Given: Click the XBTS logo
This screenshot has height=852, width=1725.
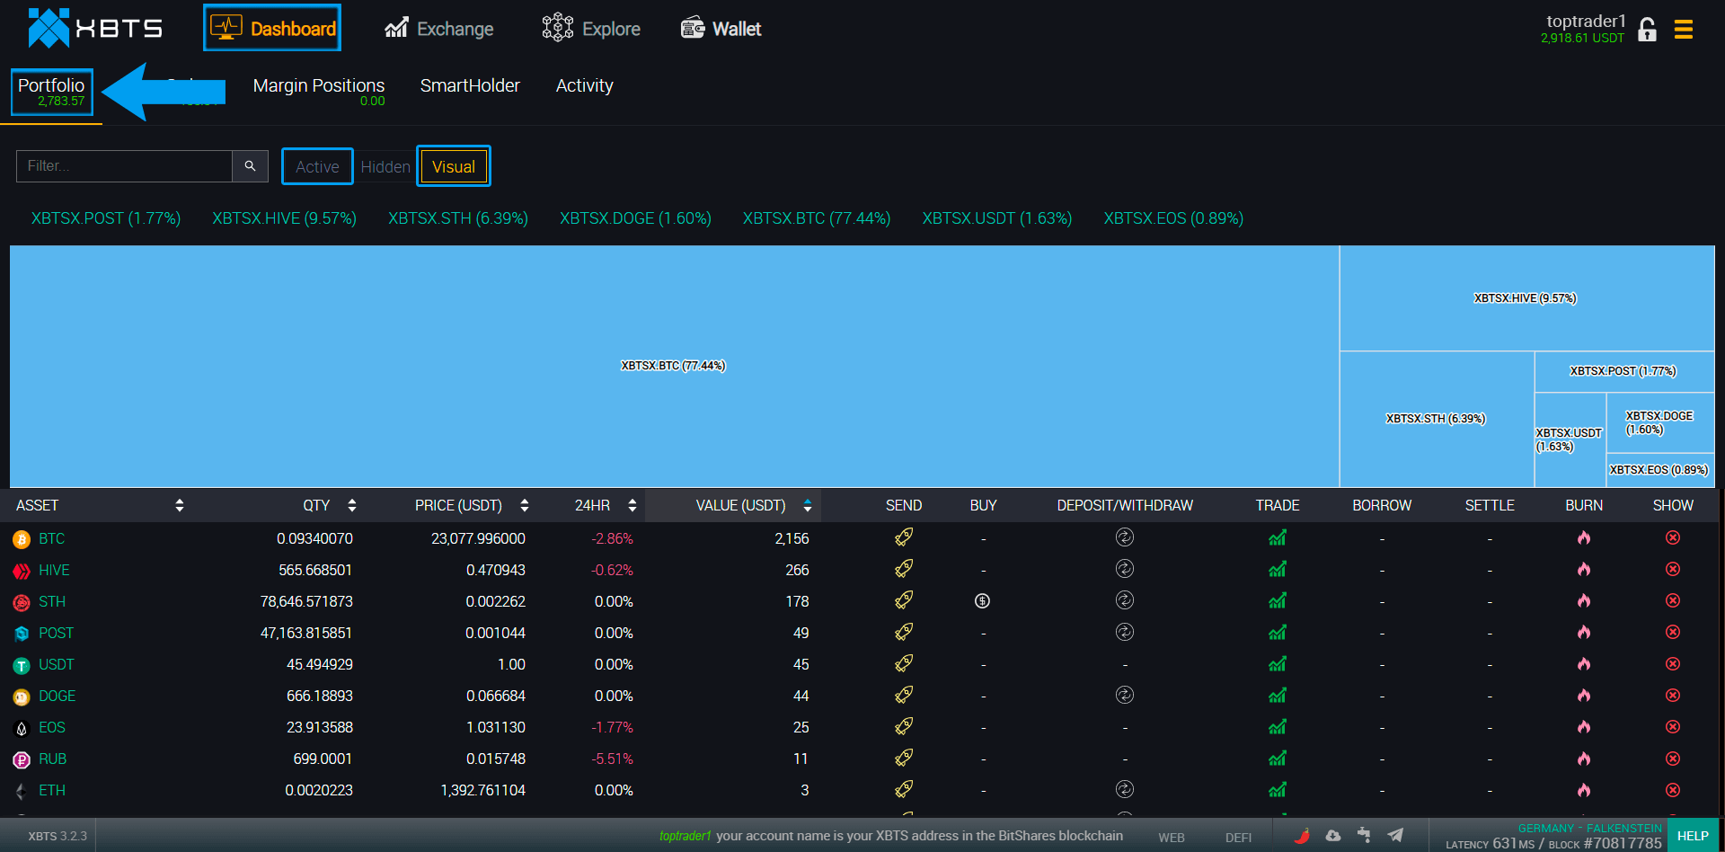Looking at the screenshot, I should tap(95, 29).
